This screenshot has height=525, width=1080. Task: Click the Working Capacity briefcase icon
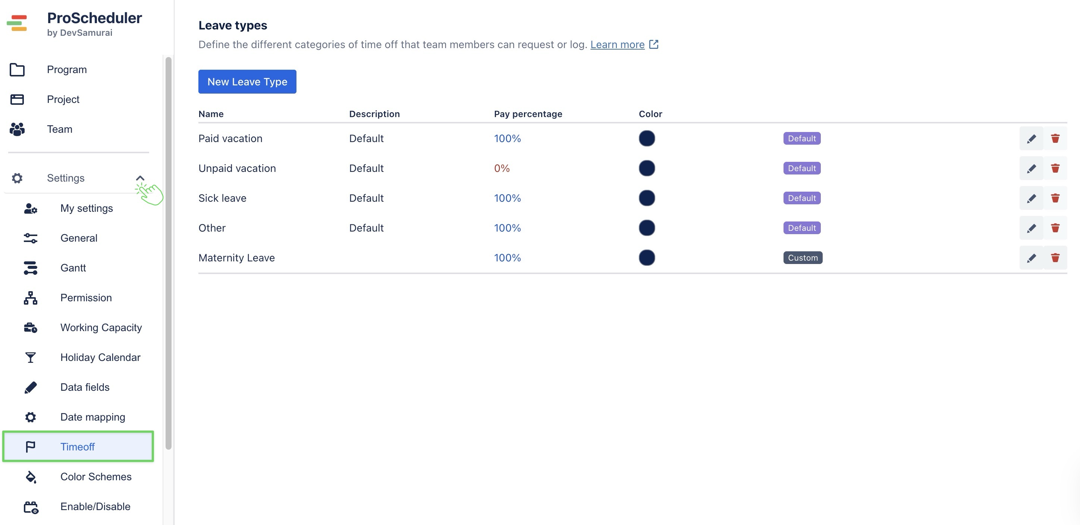pos(30,327)
